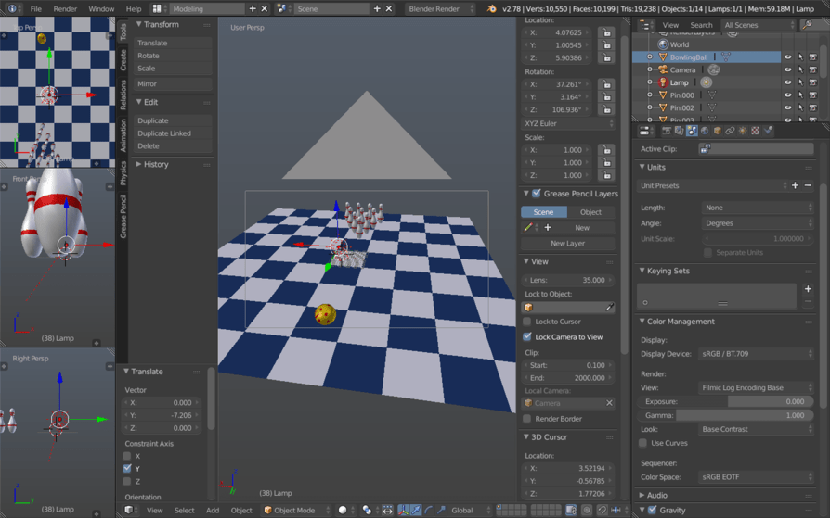Open the sRGB / BT.709 display device dropdown
The width and height of the screenshot is (830, 518).
coord(756,354)
